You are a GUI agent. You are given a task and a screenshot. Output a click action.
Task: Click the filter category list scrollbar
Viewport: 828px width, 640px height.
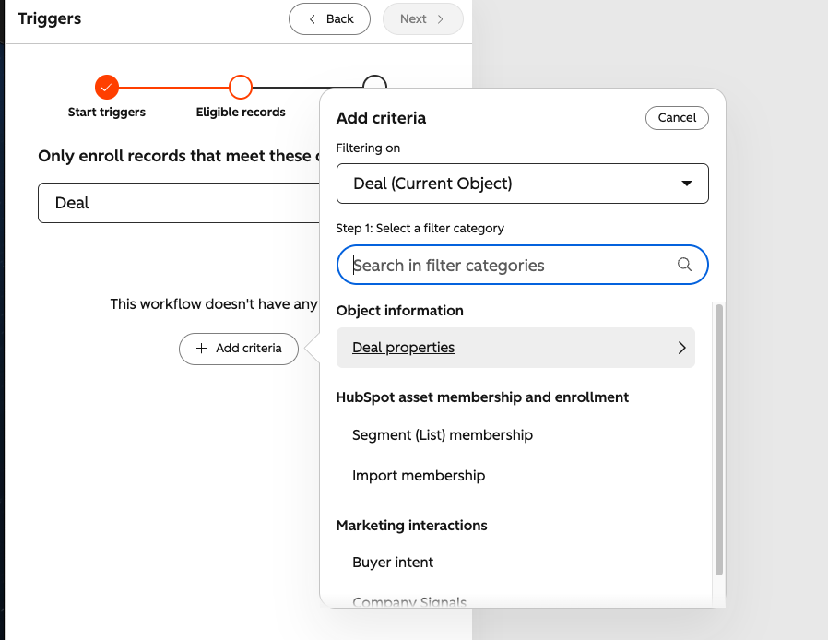point(718,439)
